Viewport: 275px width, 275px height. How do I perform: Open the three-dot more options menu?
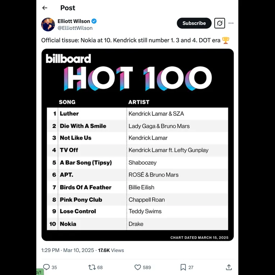(x=231, y=23)
